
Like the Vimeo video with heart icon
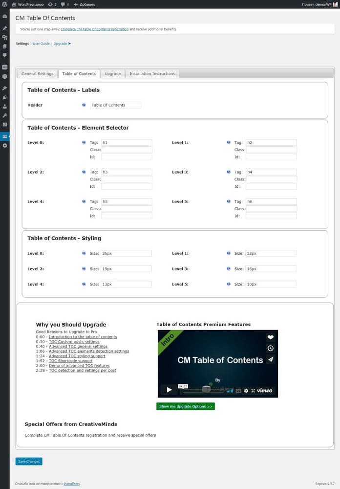271,337
